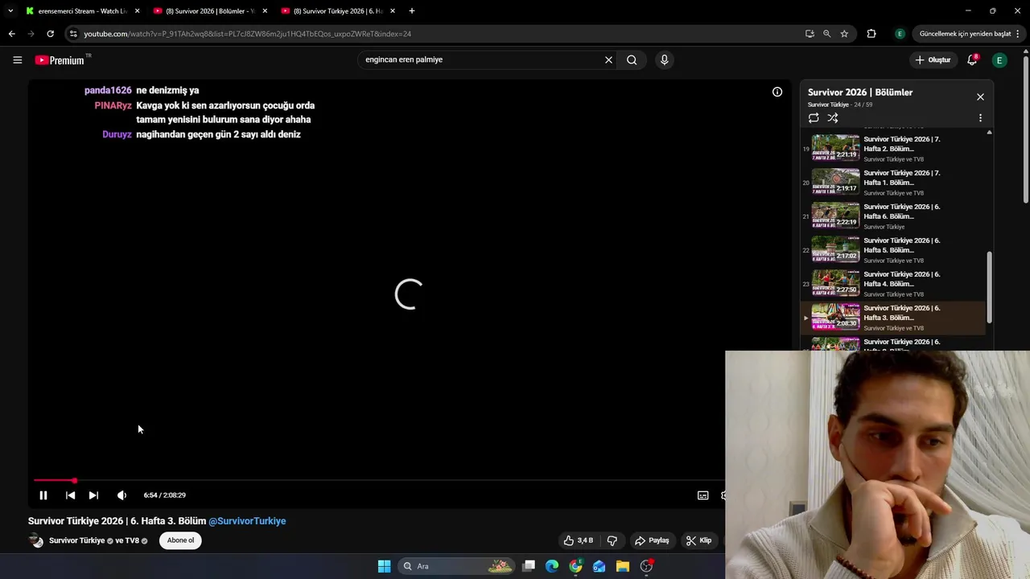Switch to Survivor 2026 | Bölümler tab
The width and height of the screenshot is (1030, 579).
pyautogui.click(x=211, y=11)
